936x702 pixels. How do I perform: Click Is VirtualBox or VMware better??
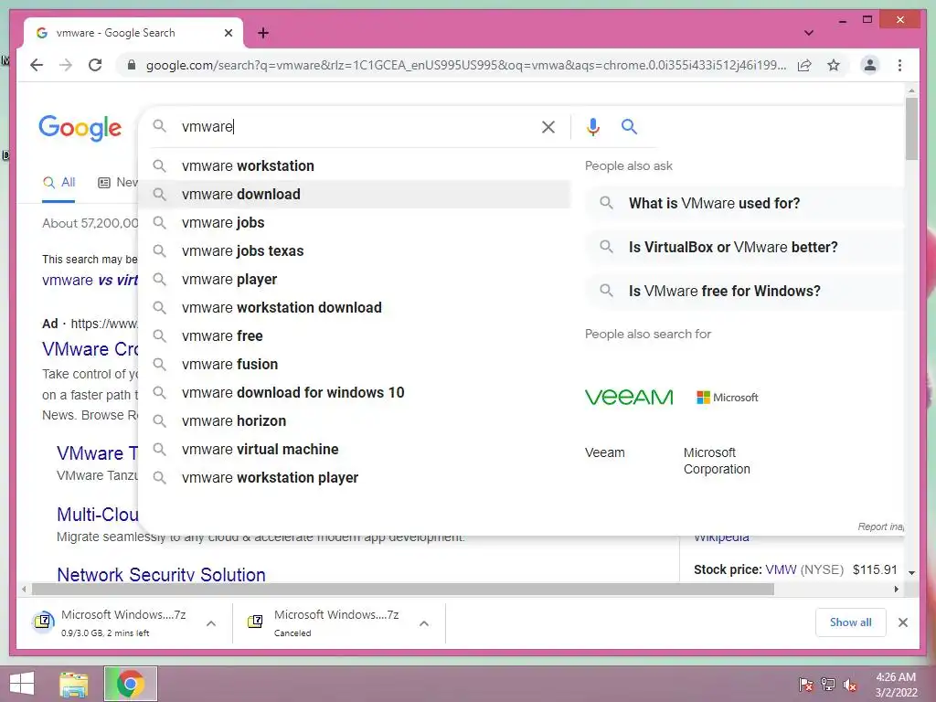tap(744, 247)
